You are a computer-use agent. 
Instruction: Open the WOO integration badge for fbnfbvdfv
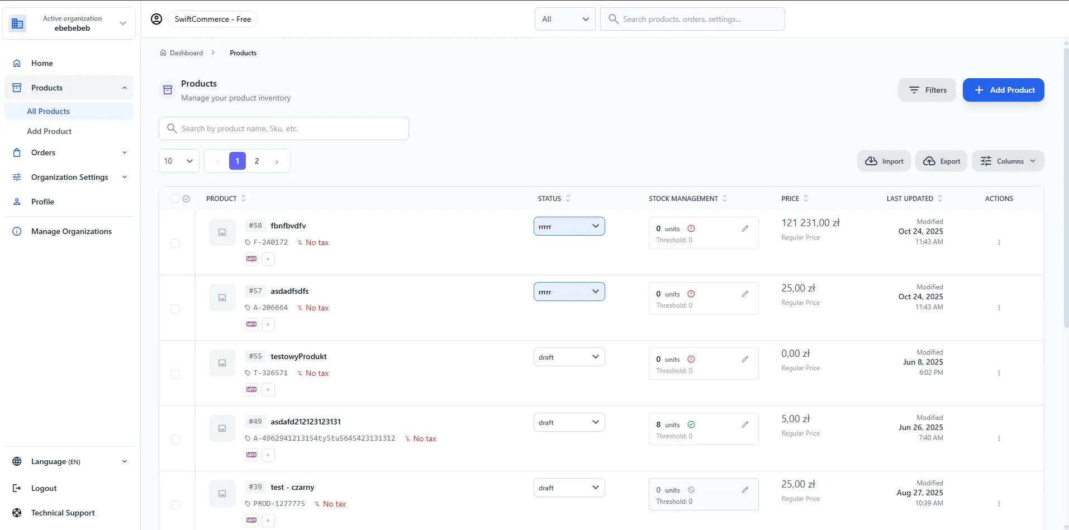pos(250,259)
